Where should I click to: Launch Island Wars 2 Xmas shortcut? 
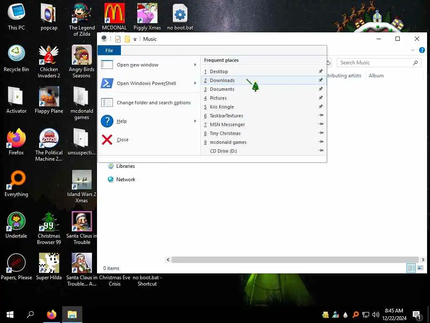click(82, 186)
